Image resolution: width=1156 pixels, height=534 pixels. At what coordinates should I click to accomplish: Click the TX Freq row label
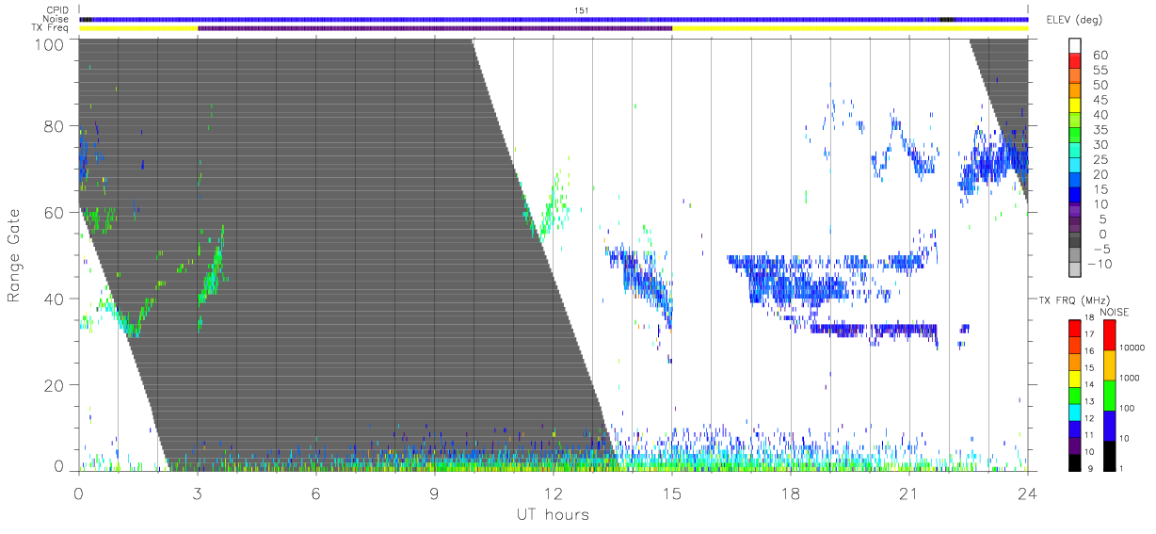tap(50, 28)
